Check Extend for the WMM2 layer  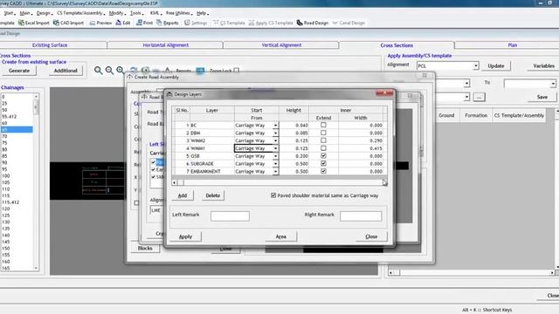pyautogui.click(x=323, y=140)
